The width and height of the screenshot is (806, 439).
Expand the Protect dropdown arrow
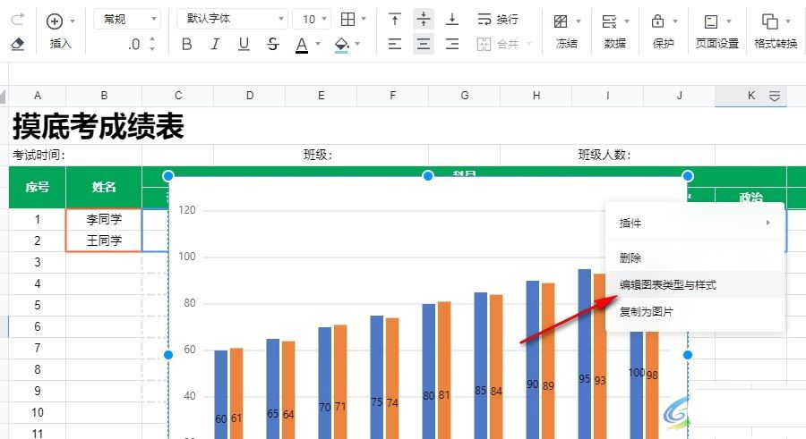pos(675,21)
